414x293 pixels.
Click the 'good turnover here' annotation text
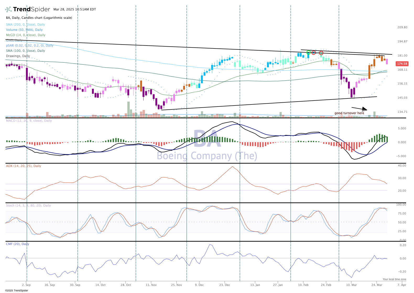click(x=349, y=113)
